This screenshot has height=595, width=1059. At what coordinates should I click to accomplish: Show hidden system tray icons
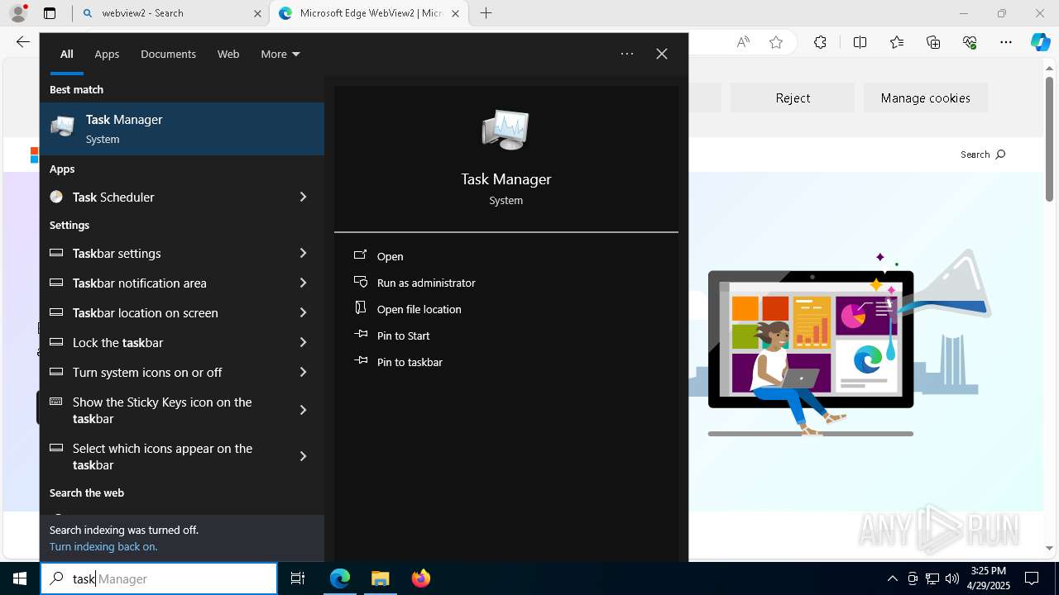click(892, 578)
